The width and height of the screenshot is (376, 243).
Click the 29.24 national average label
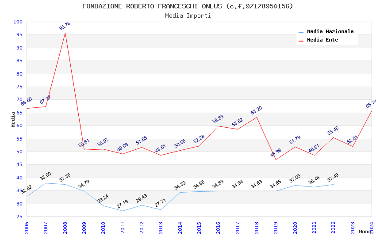103,199
